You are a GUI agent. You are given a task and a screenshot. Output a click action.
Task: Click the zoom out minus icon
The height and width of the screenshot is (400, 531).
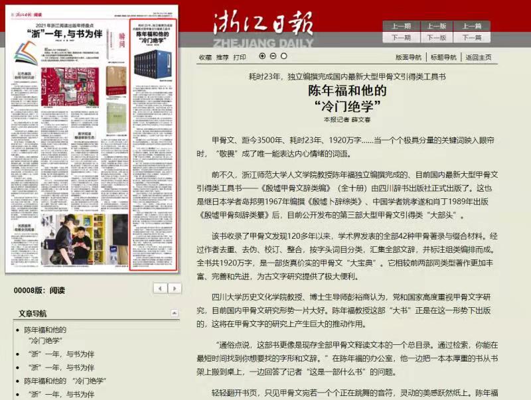coord(273,56)
